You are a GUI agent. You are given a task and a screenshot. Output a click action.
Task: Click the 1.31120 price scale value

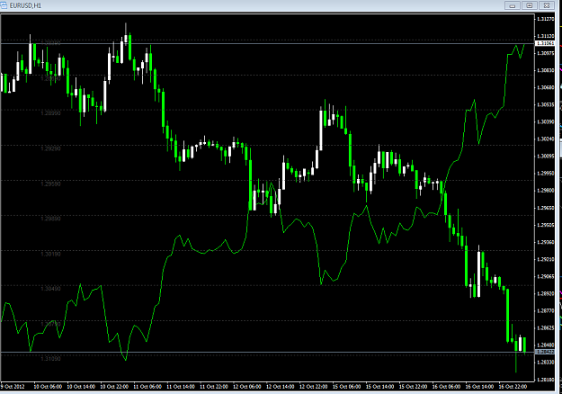tap(545, 36)
